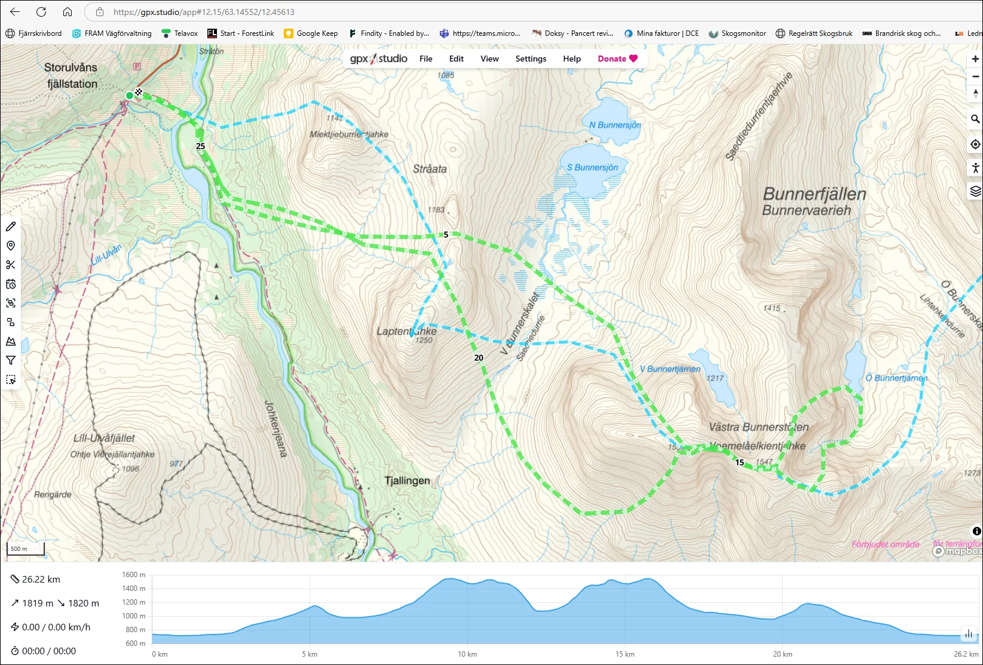Open the File menu
Image resolution: width=983 pixels, height=665 pixels.
[x=425, y=59]
